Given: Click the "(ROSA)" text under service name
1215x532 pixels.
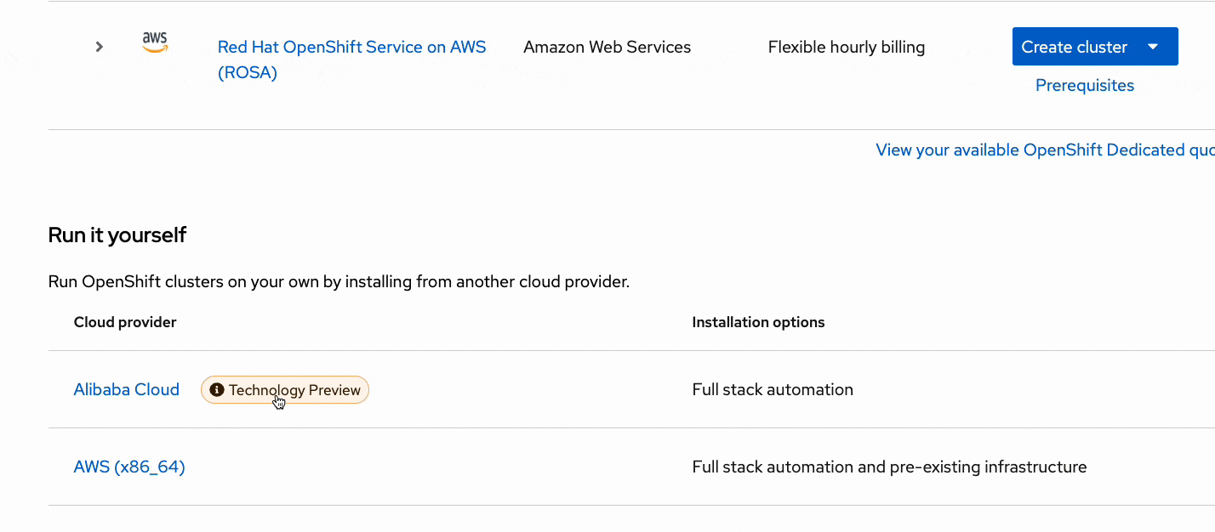Looking at the screenshot, I should [x=248, y=73].
